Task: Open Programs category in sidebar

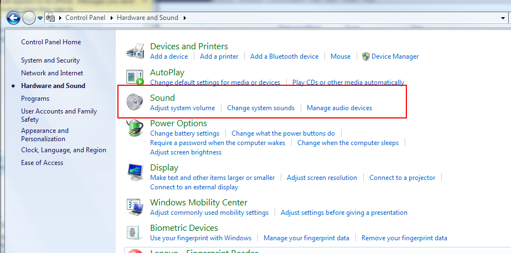Action: point(35,99)
